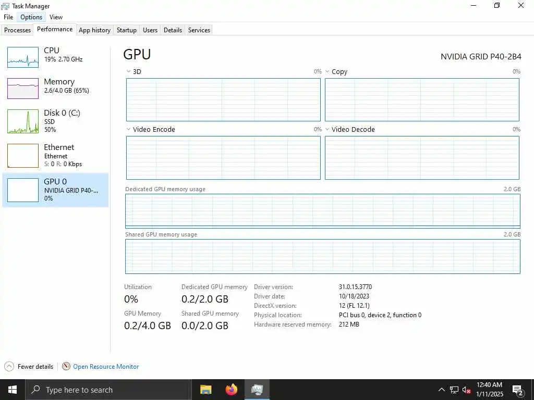Select the Ethernet thumbnail graph
This screenshot has width=534, height=400.
coord(23,156)
